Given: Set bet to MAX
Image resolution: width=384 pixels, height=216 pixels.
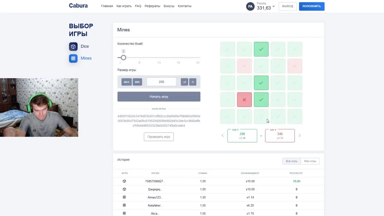Looking at the screenshot, I should [127, 82].
